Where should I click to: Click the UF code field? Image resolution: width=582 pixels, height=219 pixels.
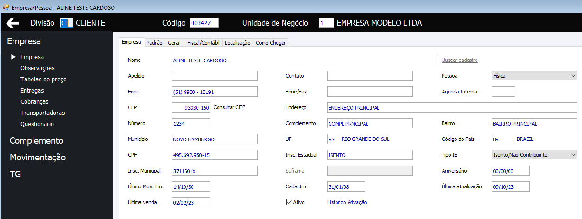(333, 139)
